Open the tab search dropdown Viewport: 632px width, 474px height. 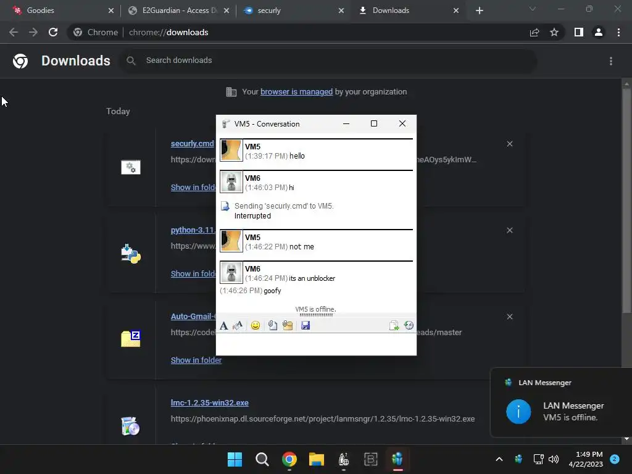(533, 9)
